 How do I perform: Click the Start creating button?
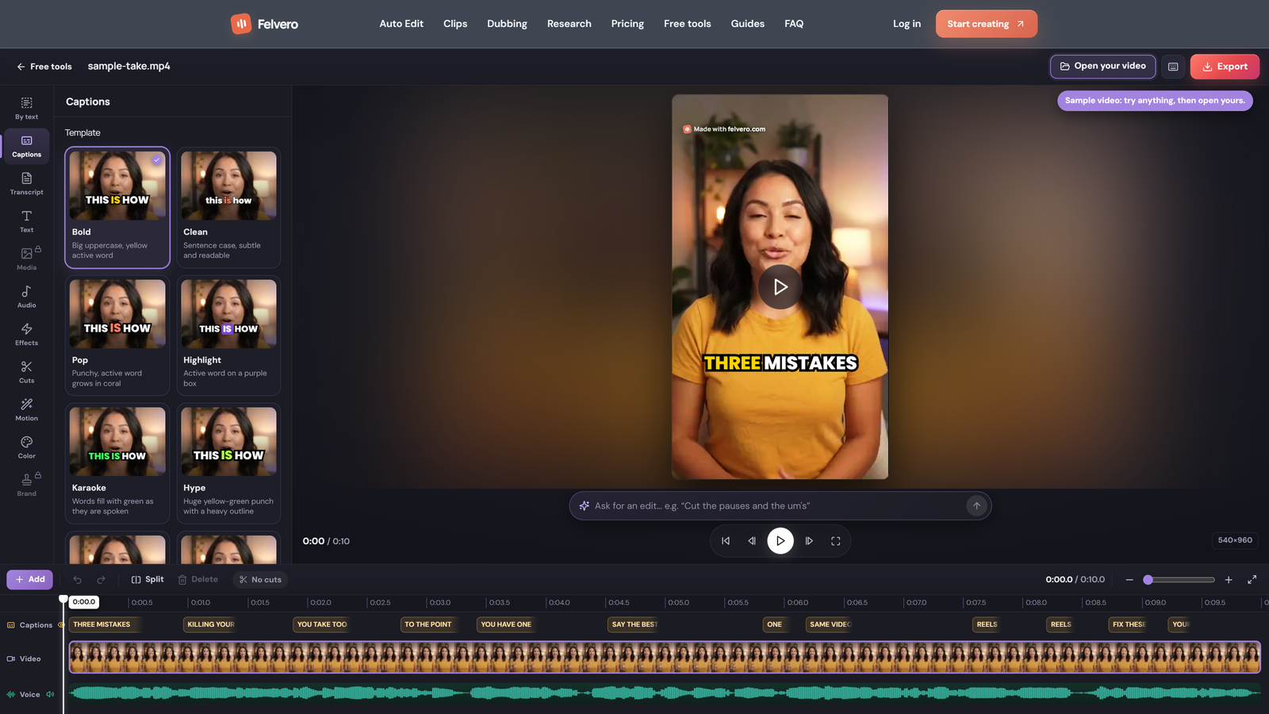986,24
